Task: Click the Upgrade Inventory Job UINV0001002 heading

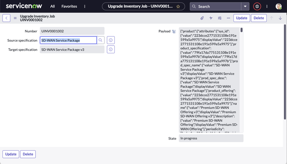Action: pyautogui.click(x=37, y=18)
